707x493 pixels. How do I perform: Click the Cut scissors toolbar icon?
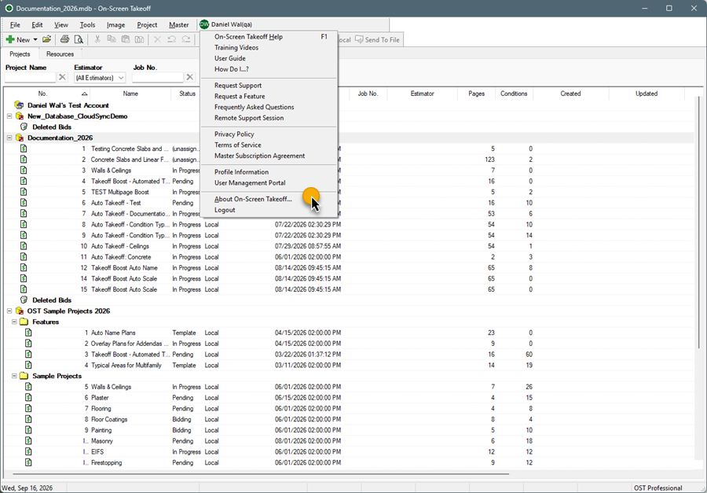click(97, 40)
